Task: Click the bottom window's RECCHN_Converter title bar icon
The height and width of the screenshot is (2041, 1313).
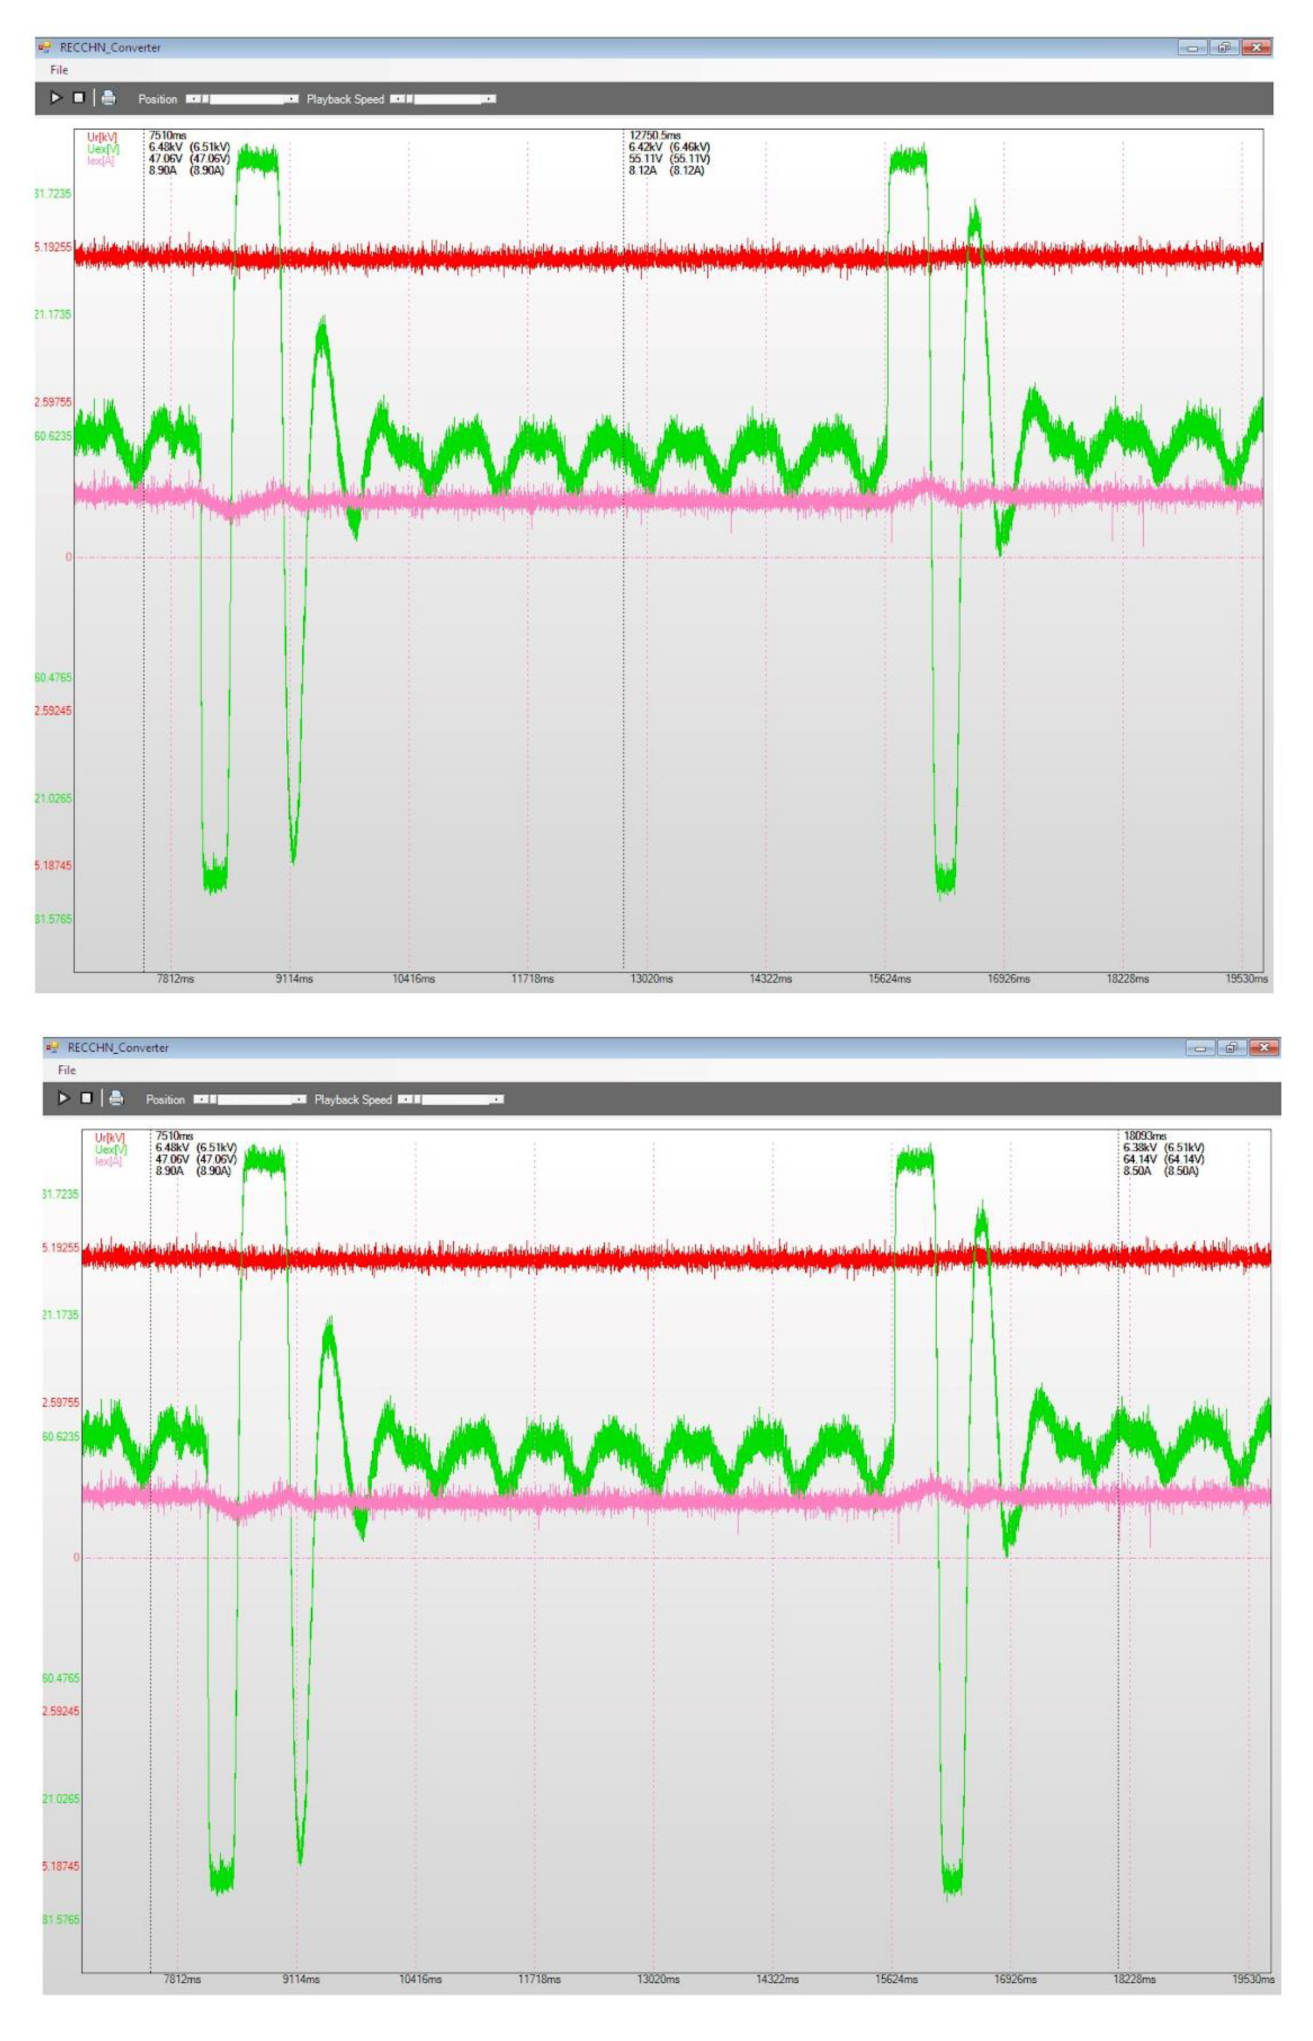Action: [53, 1047]
